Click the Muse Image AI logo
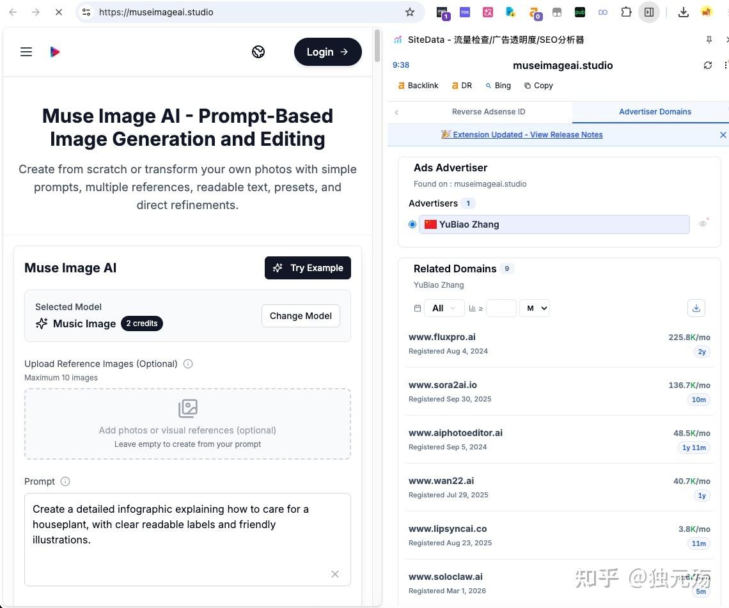Screen dimensions: 729x608 55,52
